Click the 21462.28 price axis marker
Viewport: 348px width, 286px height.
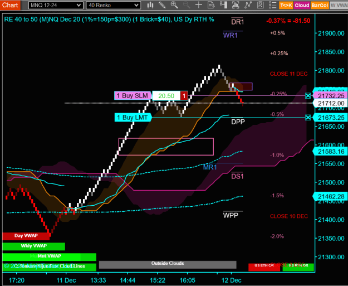point(331,196)
